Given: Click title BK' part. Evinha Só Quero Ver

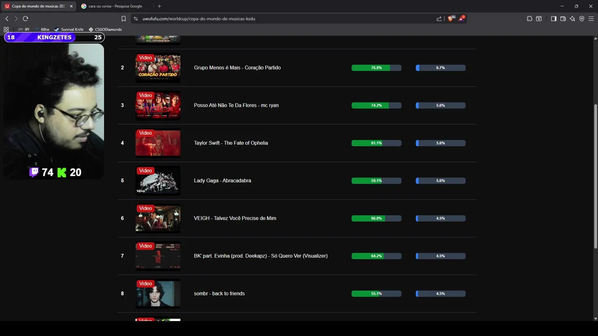Looking at the screenshot, I should (261, 256).
